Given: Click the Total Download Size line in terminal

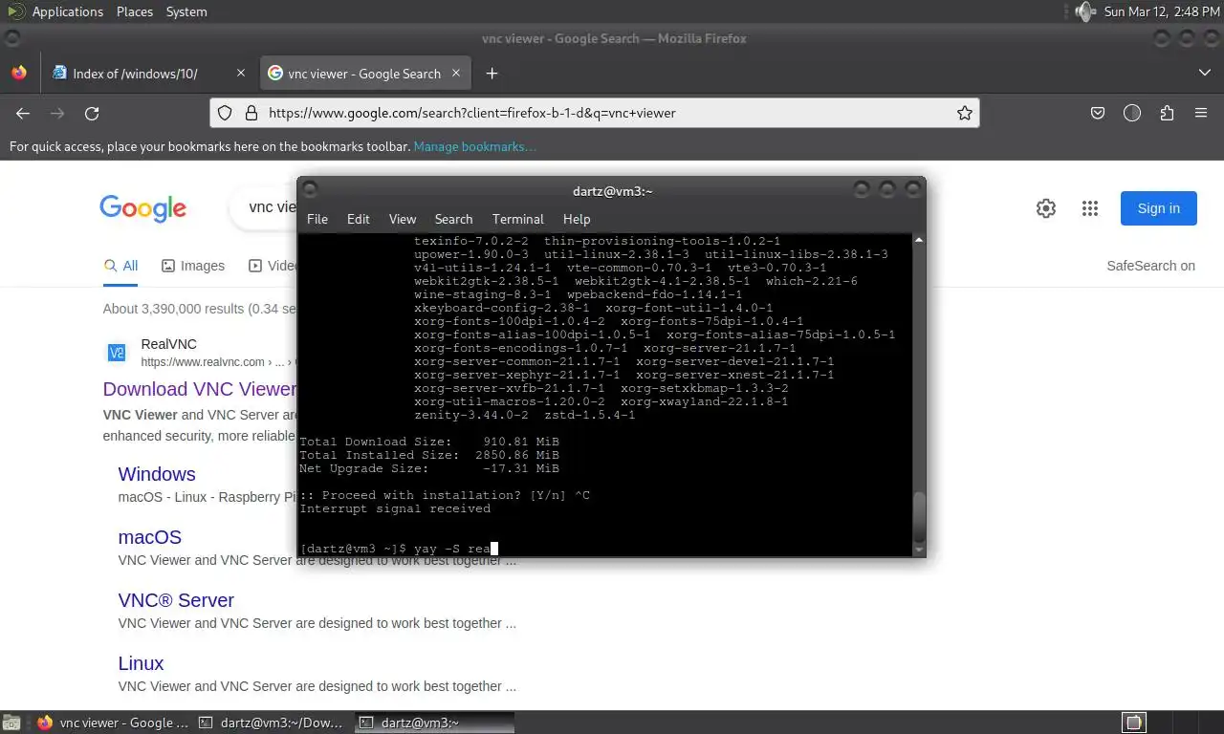Looking at the screenshot, I should coord(429,442).
